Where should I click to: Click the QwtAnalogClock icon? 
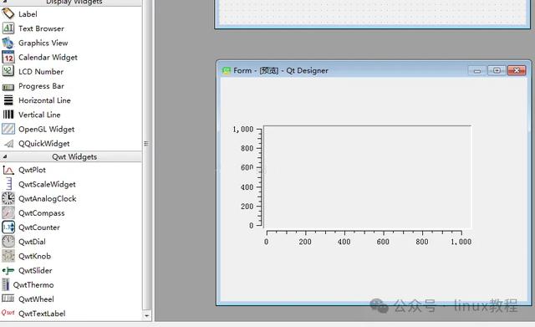(x=8, y=198)
